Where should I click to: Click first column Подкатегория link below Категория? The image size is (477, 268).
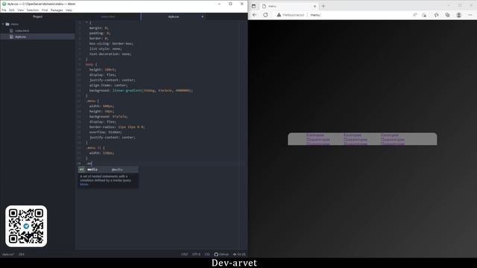pyautogui.click(x=318, y=139)
